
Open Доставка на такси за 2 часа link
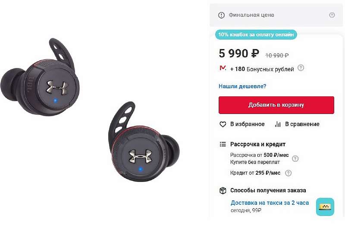pos(270,203)
